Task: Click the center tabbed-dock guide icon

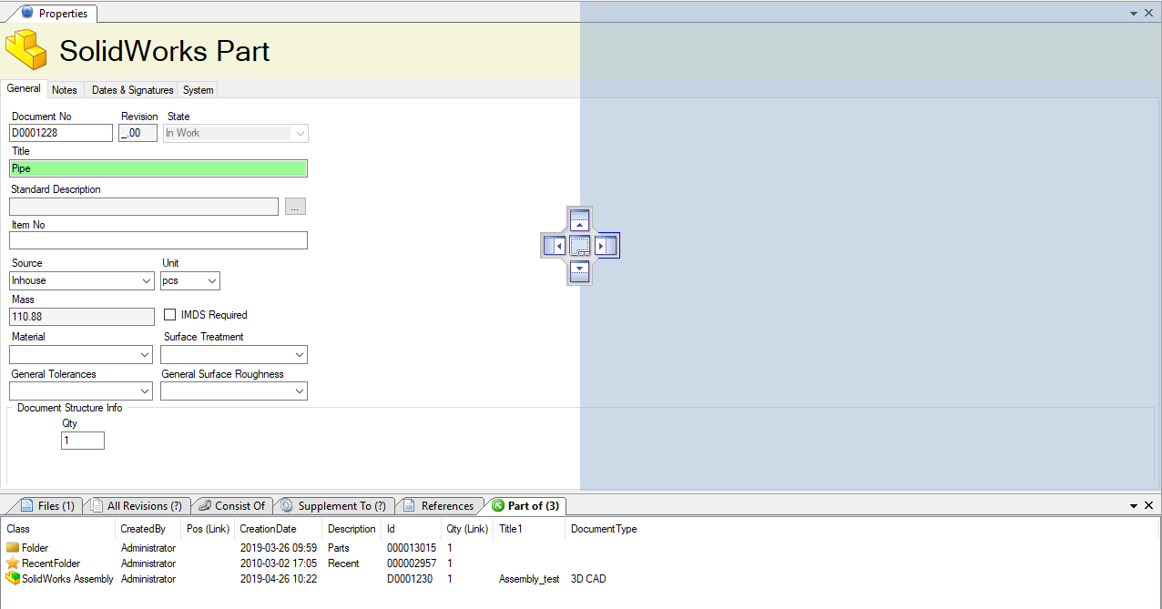Action: pos(580,246)
